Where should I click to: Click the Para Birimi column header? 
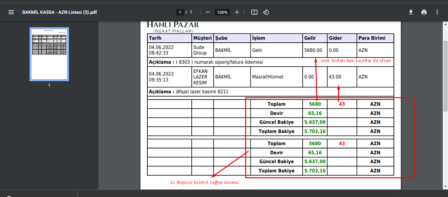[372, 38]
